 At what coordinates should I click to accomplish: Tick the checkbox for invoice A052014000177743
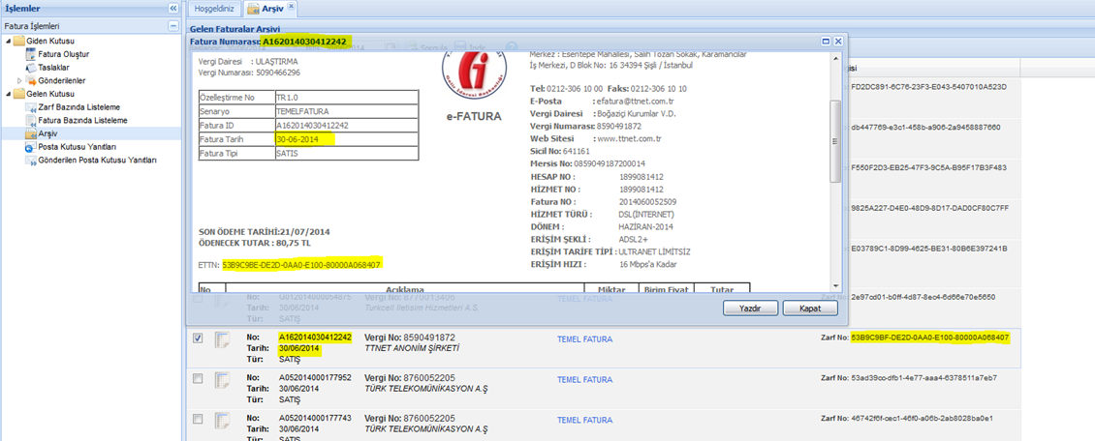(x=198, y=420)
